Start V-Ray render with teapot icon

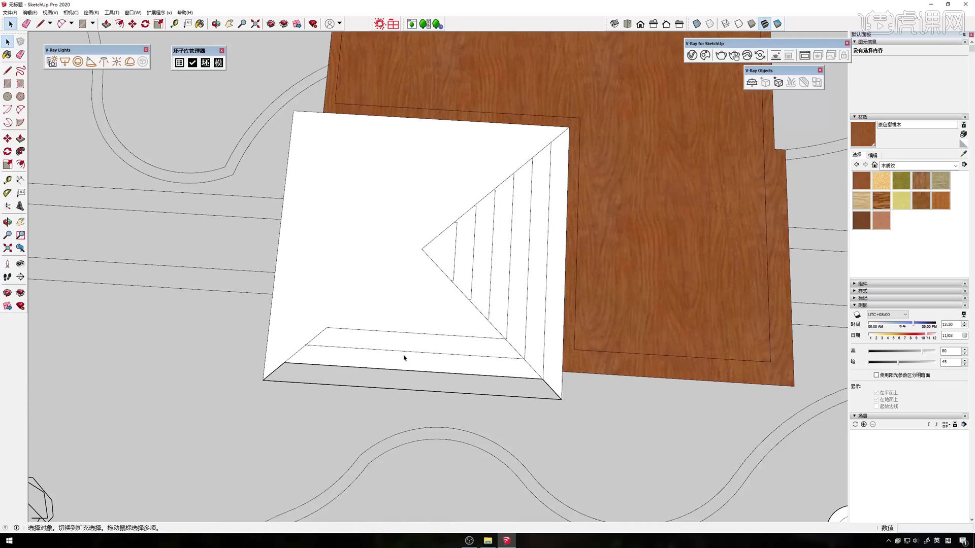coord(721,55)
